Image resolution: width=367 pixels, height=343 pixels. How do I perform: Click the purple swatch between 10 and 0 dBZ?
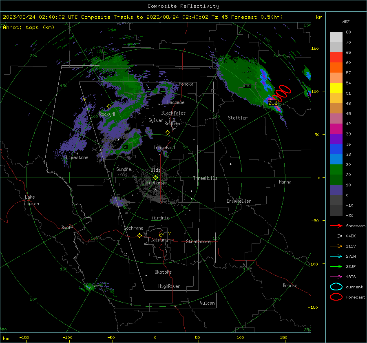tap(336, 190)
